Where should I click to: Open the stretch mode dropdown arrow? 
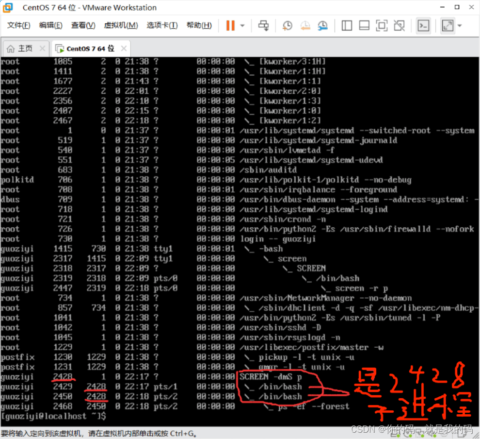[459, 25]
